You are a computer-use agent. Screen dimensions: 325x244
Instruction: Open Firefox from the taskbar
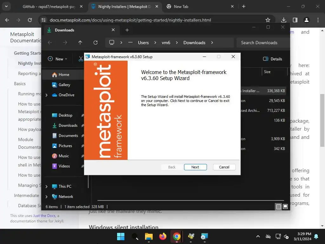click(163, 236)
